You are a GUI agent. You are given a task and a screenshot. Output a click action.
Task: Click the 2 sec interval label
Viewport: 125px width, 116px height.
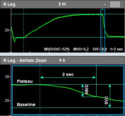(x=68, y=74)
